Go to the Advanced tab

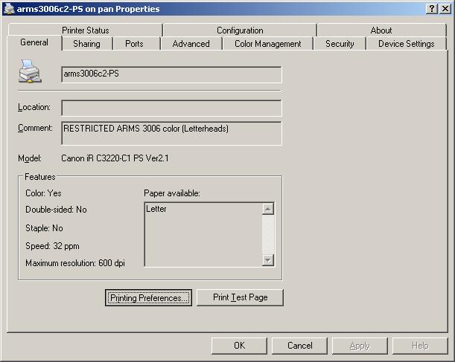click(x=191, y=44)
